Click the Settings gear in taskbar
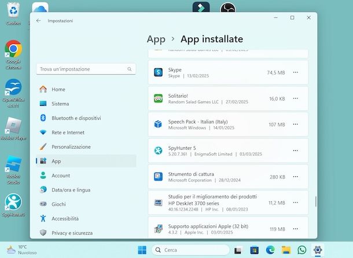The image size is (353, 258). [318, 250]
